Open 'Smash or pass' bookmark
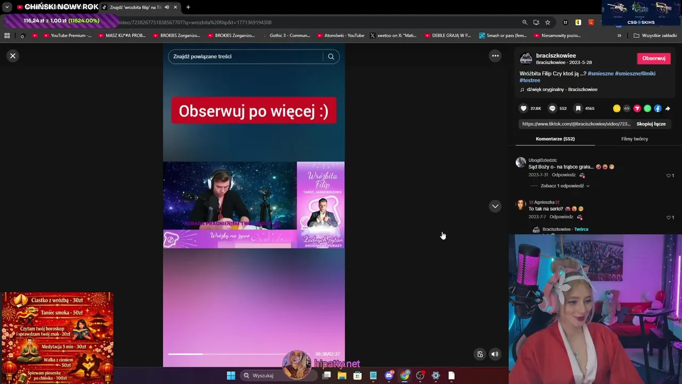The height and width of the screenshot is (384, 682). [503, 36]
